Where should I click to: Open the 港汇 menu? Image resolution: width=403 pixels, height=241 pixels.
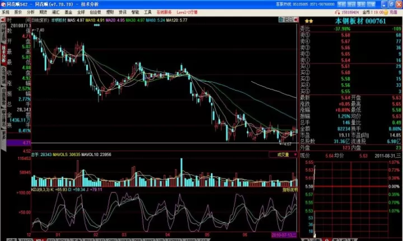tap(56, 12)
